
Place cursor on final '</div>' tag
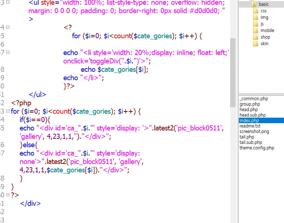pos(31,203)
